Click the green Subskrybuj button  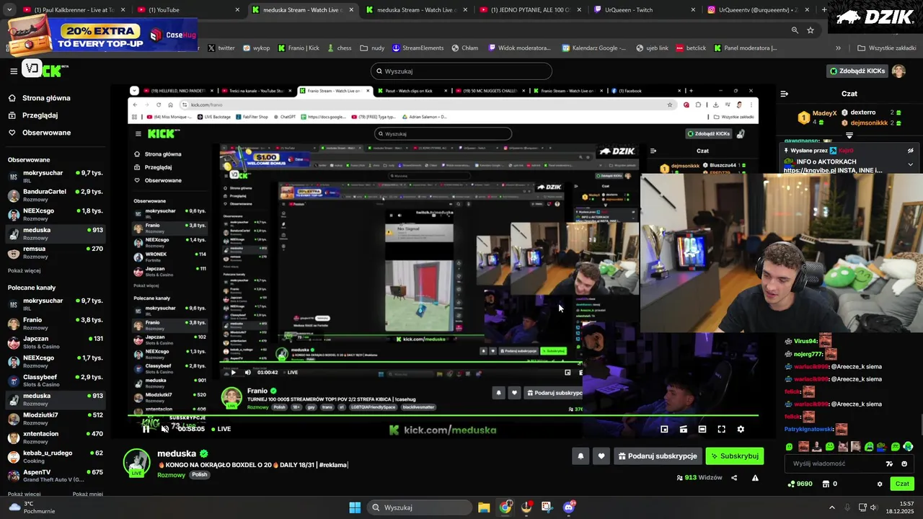[x=734, y=456]
